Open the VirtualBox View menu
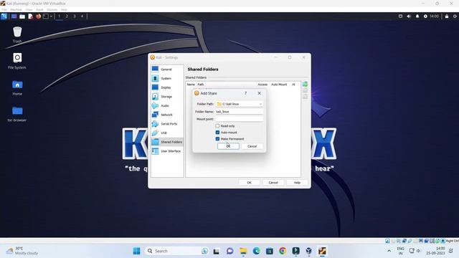This screenshot has height=258, width=459. pos(29,9)
